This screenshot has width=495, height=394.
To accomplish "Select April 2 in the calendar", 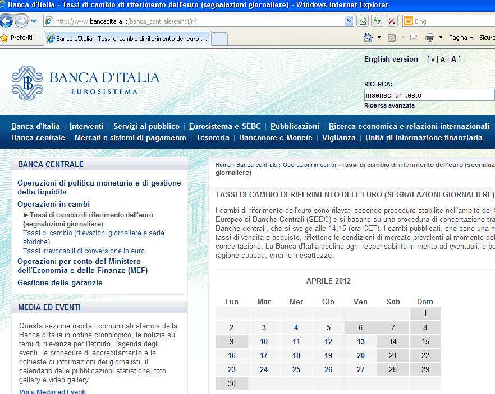I will point(231,327).
